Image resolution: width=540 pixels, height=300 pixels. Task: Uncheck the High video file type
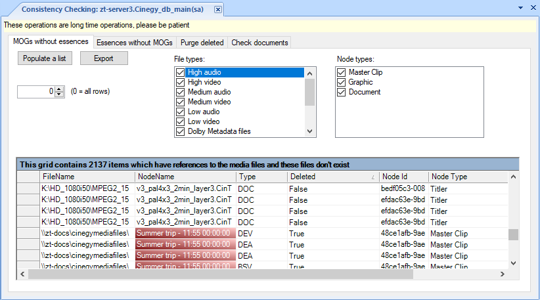(180, 82)
